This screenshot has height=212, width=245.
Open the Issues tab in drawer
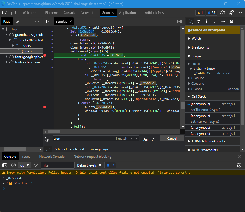[x=26, y=157]
